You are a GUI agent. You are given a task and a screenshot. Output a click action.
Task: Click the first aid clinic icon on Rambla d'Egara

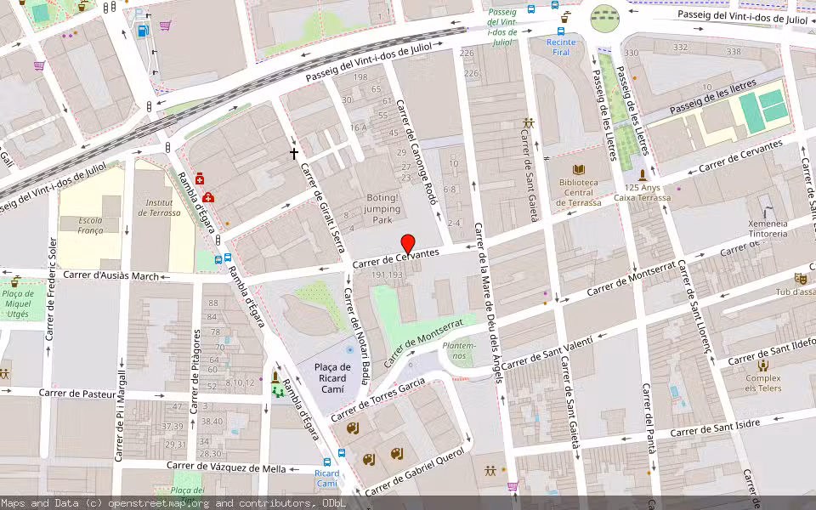tap(208, 197)
